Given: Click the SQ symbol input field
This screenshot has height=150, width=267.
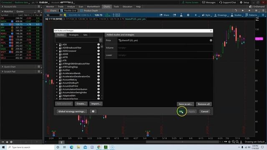Looking at the screenshot, I should [53, 15].
